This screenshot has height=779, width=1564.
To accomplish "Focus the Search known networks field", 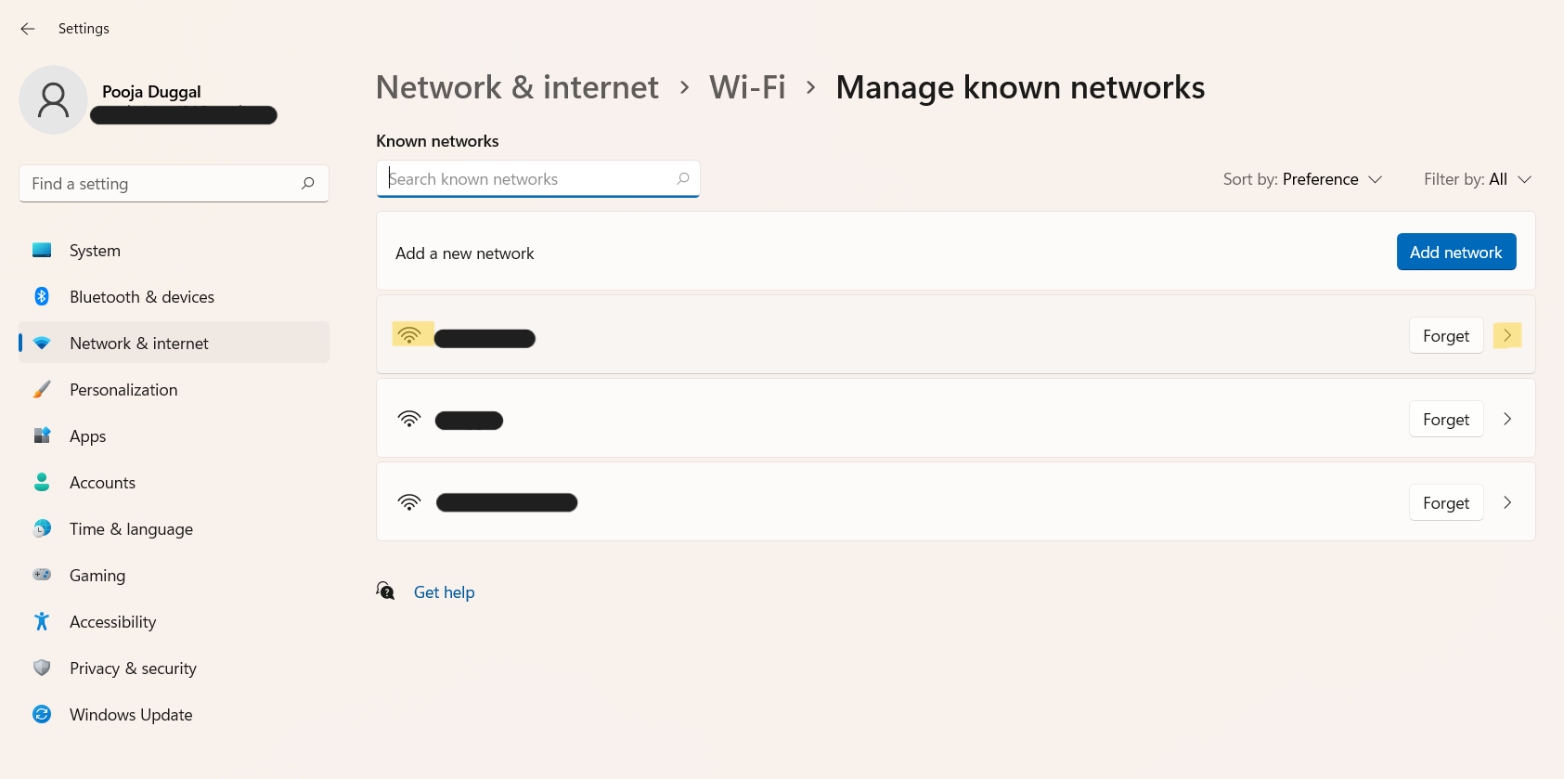I will [x=529, y=179].
